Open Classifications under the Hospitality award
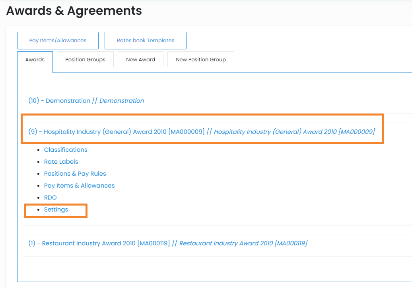412x288 pixels. click(66, 150)
